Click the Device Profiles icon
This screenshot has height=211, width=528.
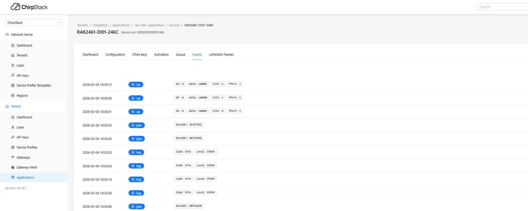click(x=13, y=147)
